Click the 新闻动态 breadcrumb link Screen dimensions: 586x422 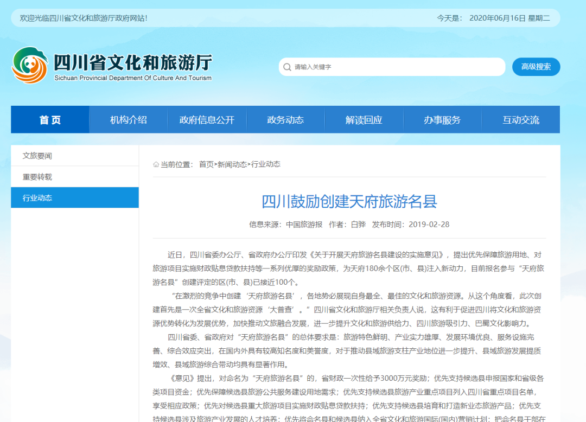tap(232, 164)
